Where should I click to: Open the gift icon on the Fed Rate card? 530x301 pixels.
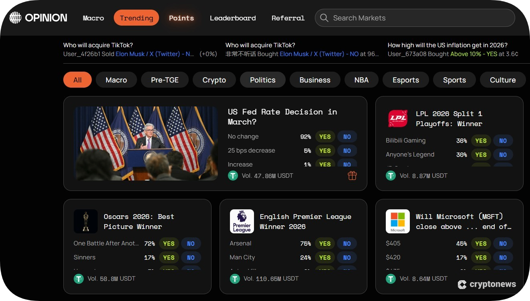tap(352, 175)
